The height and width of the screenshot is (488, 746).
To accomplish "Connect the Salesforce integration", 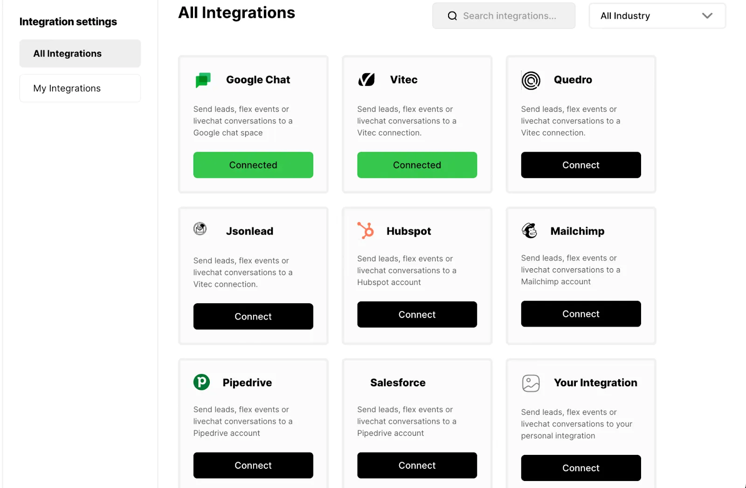I will pyautogui.click(x=417, y=465).
